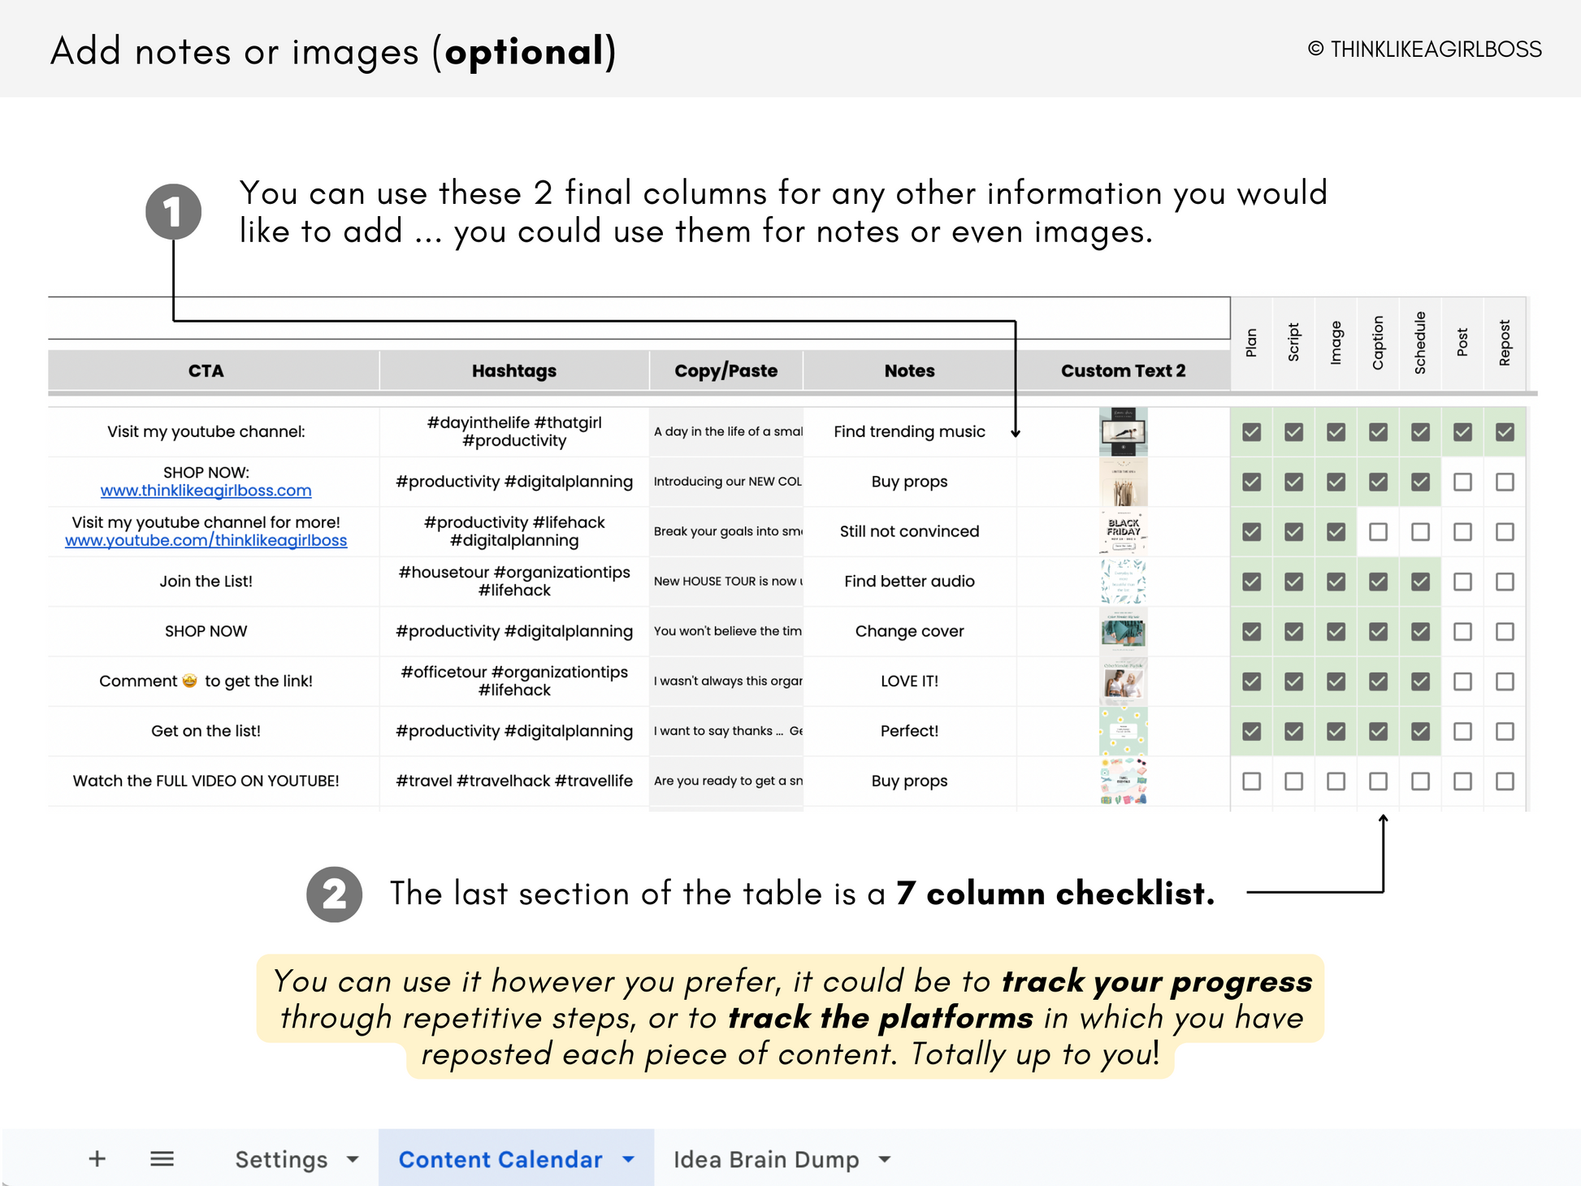
Task: Click the Schedule checklist column header
Action: (1419, 343)
